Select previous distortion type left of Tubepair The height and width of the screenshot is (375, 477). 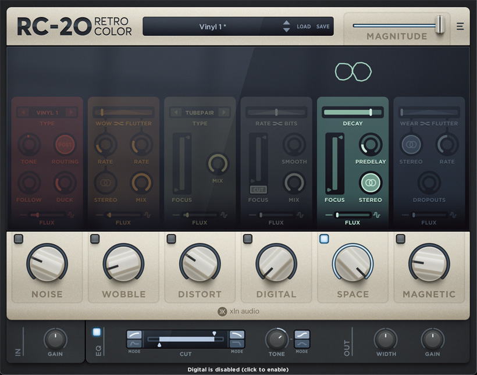click(x=176, y=113)
